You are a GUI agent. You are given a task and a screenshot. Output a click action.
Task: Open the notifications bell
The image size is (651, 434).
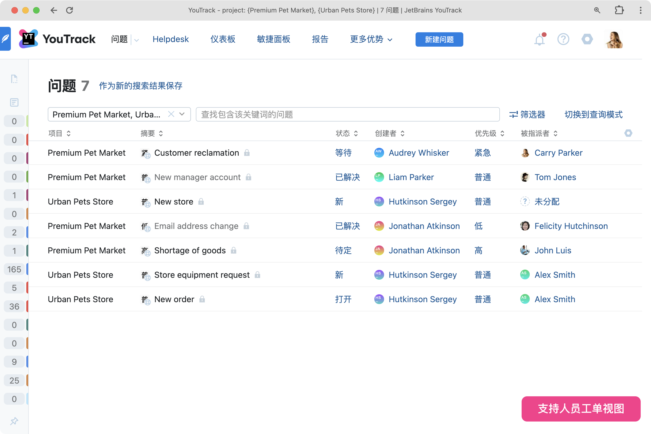539,40
